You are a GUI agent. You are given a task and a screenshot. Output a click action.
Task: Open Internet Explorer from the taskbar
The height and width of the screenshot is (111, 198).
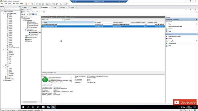(x=38, y=107)
